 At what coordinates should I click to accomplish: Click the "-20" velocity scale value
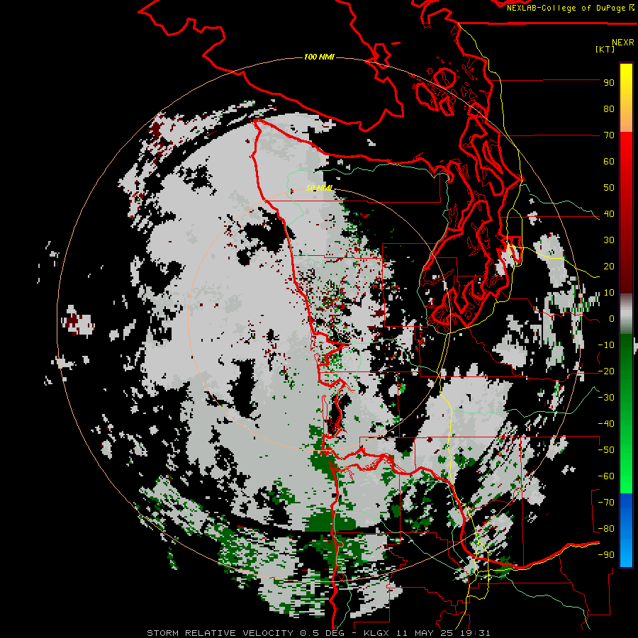coord(606,371)
